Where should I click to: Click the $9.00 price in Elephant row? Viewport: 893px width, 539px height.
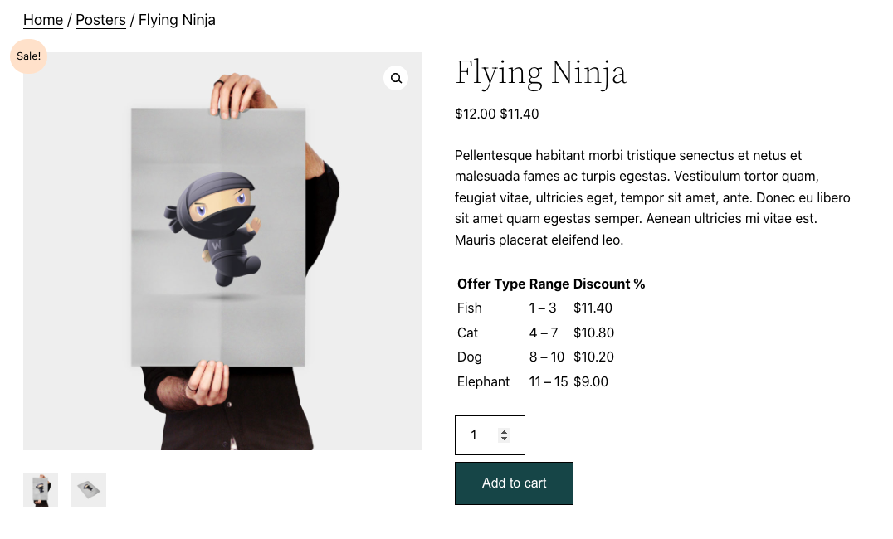coord(591,382)
